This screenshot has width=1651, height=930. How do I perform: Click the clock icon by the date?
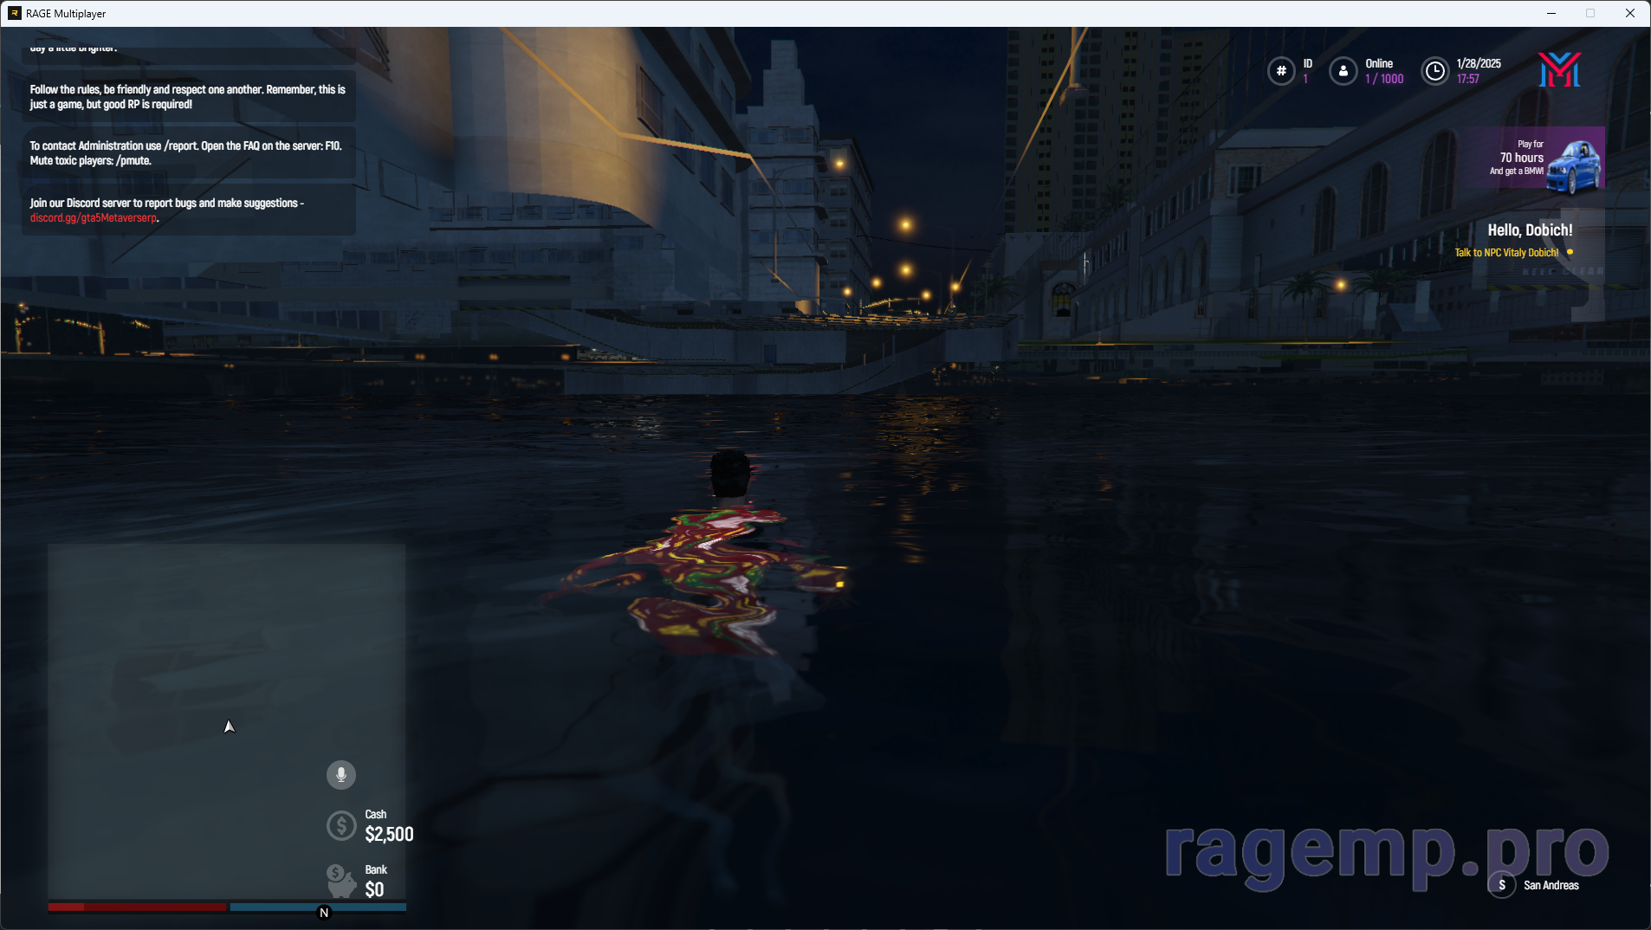click(1435, 71)
